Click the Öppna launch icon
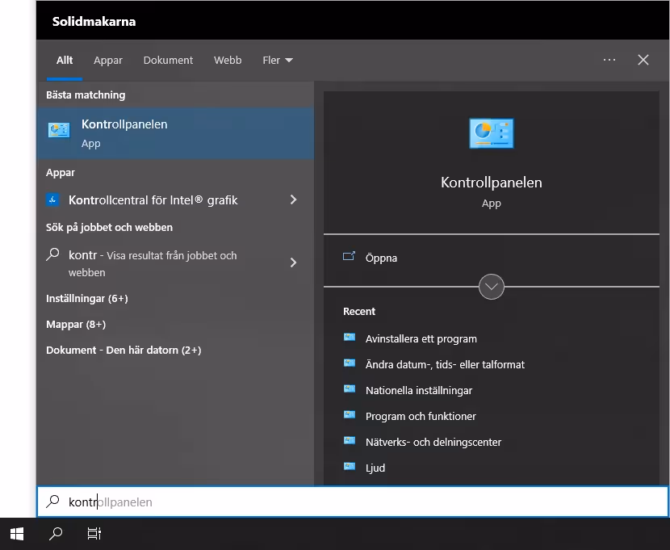Viewport: 670px width, 550px height. click(x=349, y=256)
